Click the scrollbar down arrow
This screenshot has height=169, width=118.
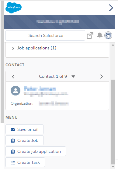coord(113,167)
